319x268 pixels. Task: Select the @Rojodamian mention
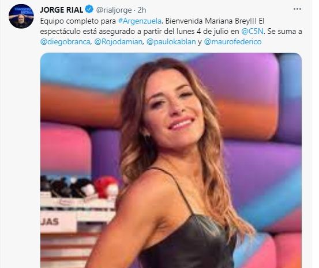[118, 41]
